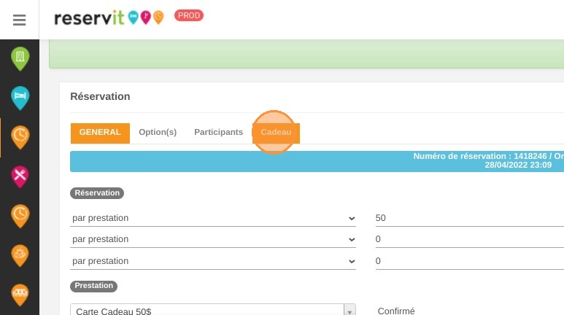
Task: Switch to the Option(s) tab
Action: (158, 132)
